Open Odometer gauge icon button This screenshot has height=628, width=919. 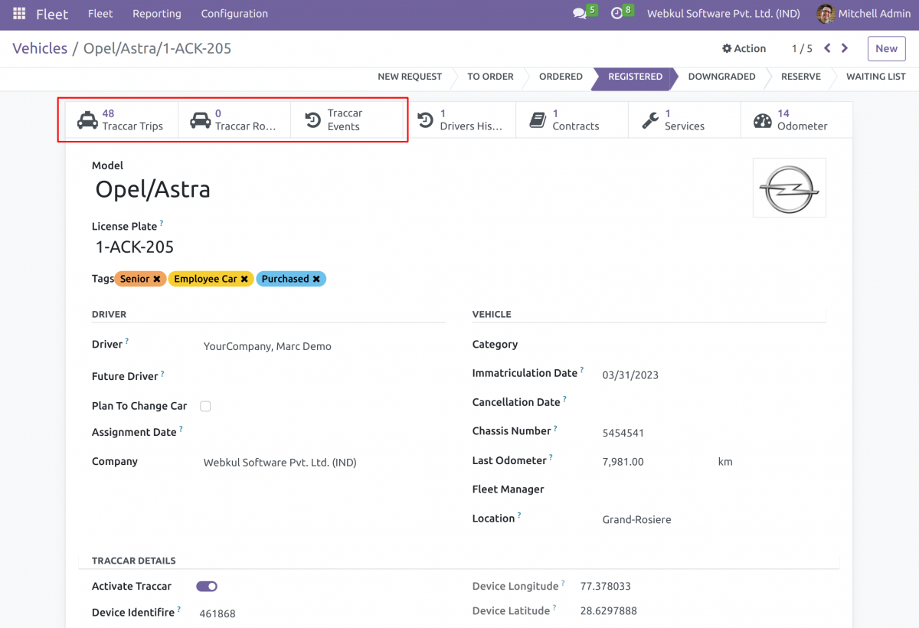click(x=763, y=120)
